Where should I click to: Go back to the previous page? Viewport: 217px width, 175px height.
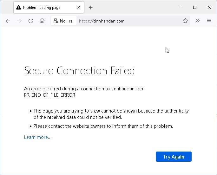click(x=8, y=21)
